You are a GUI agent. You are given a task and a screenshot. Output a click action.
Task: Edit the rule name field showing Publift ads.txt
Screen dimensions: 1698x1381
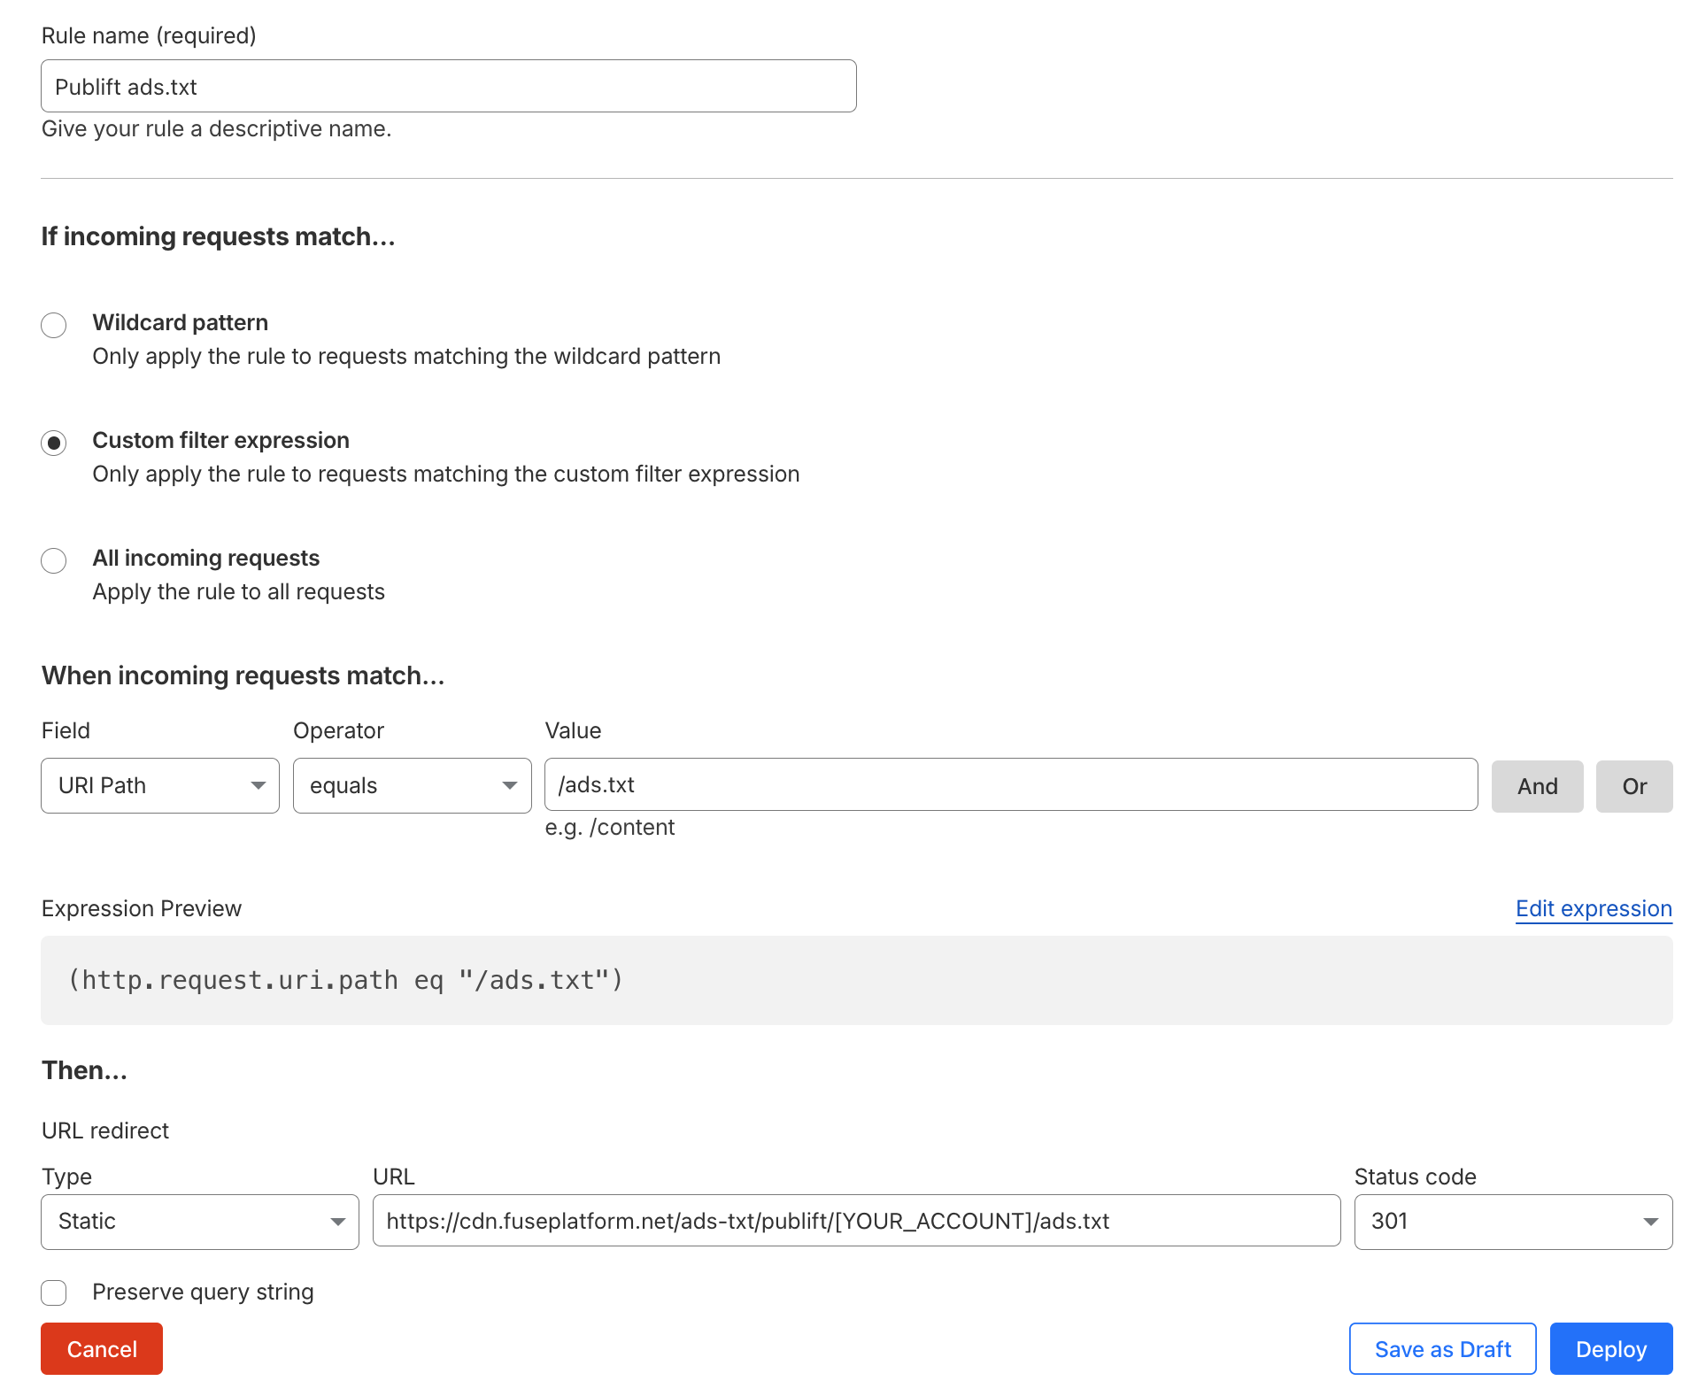[x=448, y=86]
